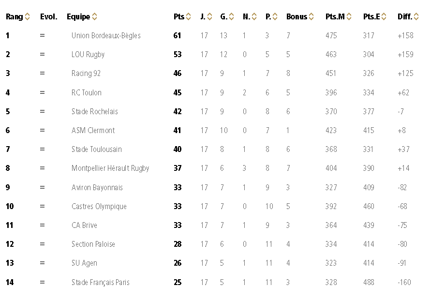Click sort icon next to N.
This screenshot has width=430, height=301.
tap(254, 17)
